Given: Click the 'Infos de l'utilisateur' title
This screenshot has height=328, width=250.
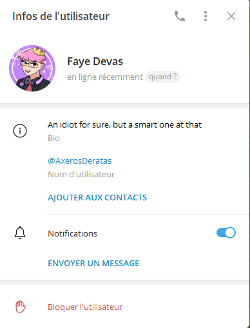Looking at the screenshot, I should point(61,16).
